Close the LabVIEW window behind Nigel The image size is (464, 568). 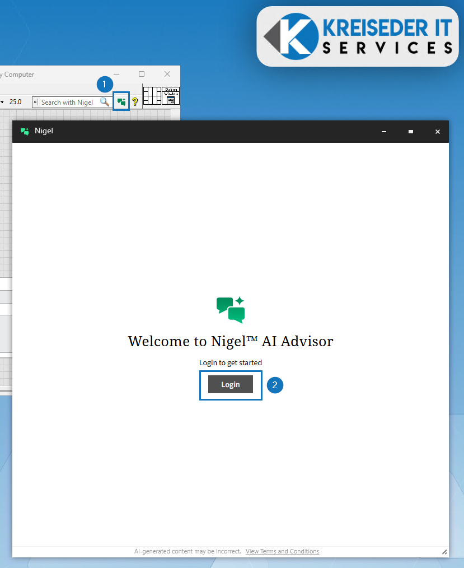click(x=167, y=74)
